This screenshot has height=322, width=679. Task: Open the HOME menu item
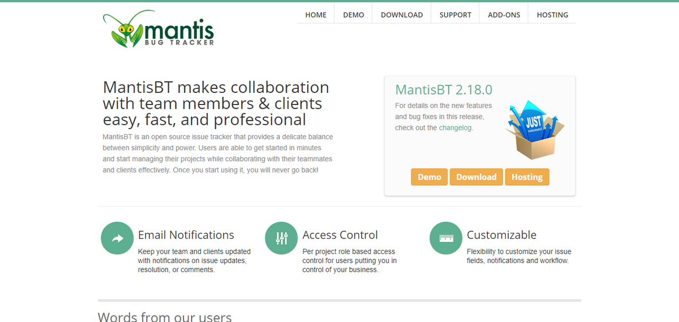coord(316,15)
